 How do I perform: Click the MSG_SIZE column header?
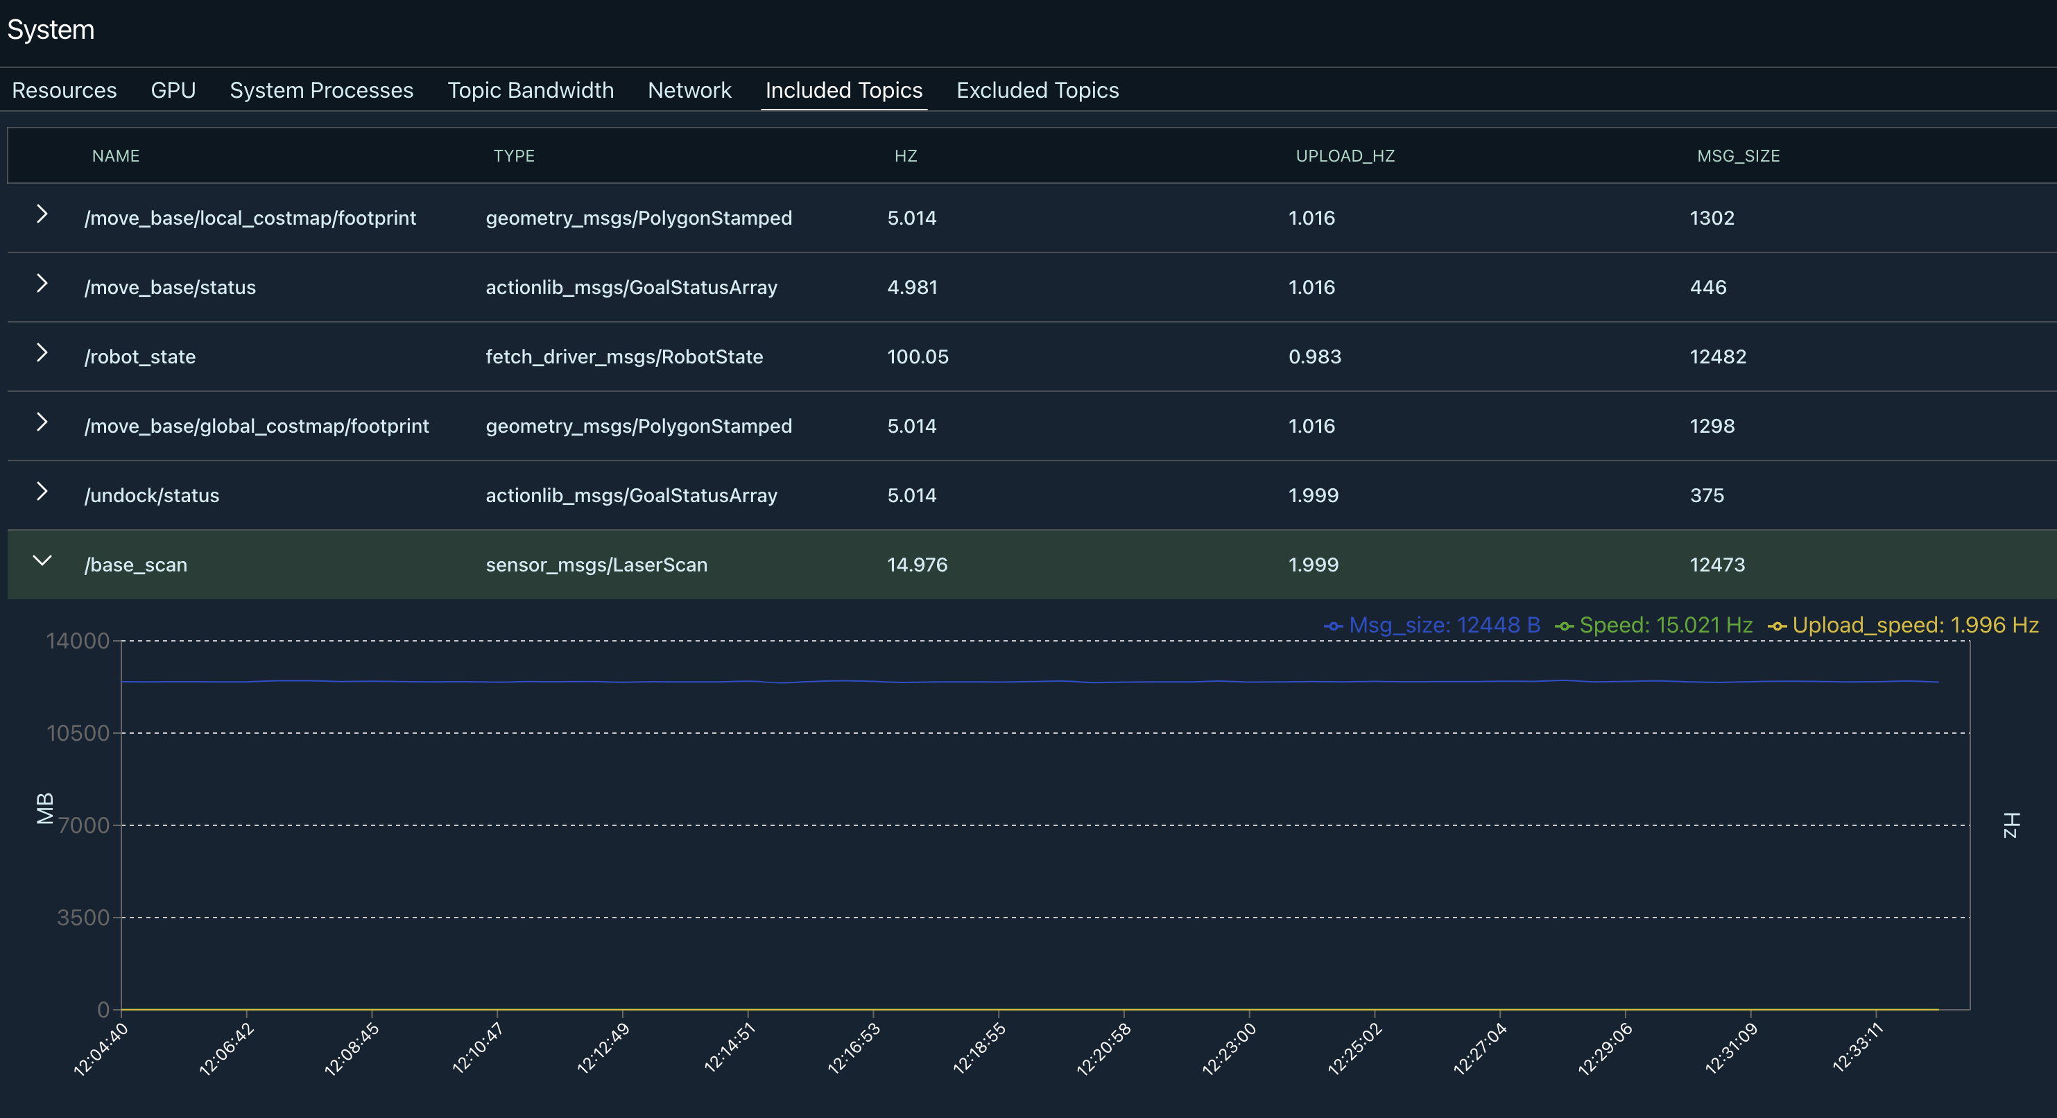coord(1737,156)
